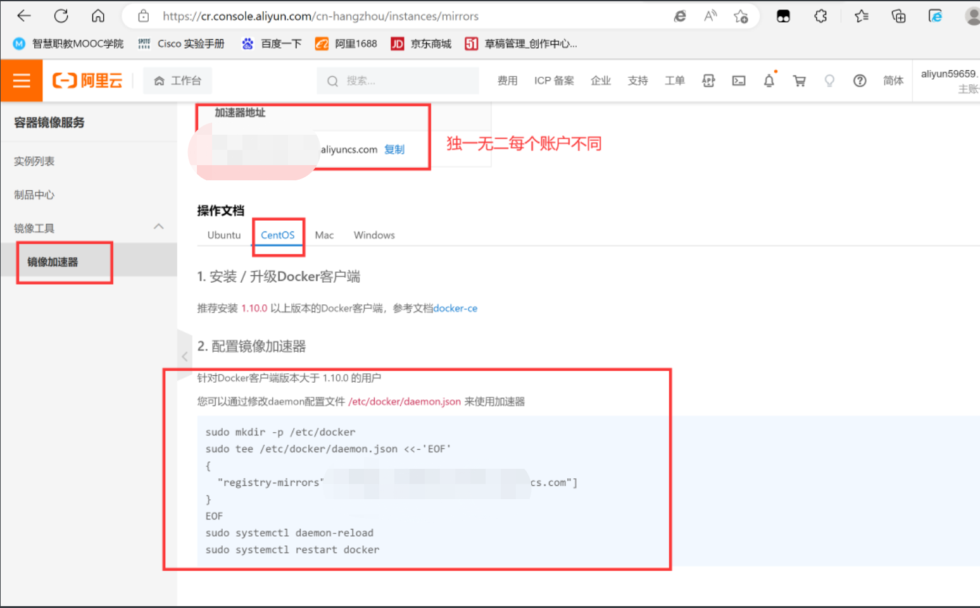The image size is (980, 608).
Task: Open Cloud Shell terminal icon
Action: point(739,81)
